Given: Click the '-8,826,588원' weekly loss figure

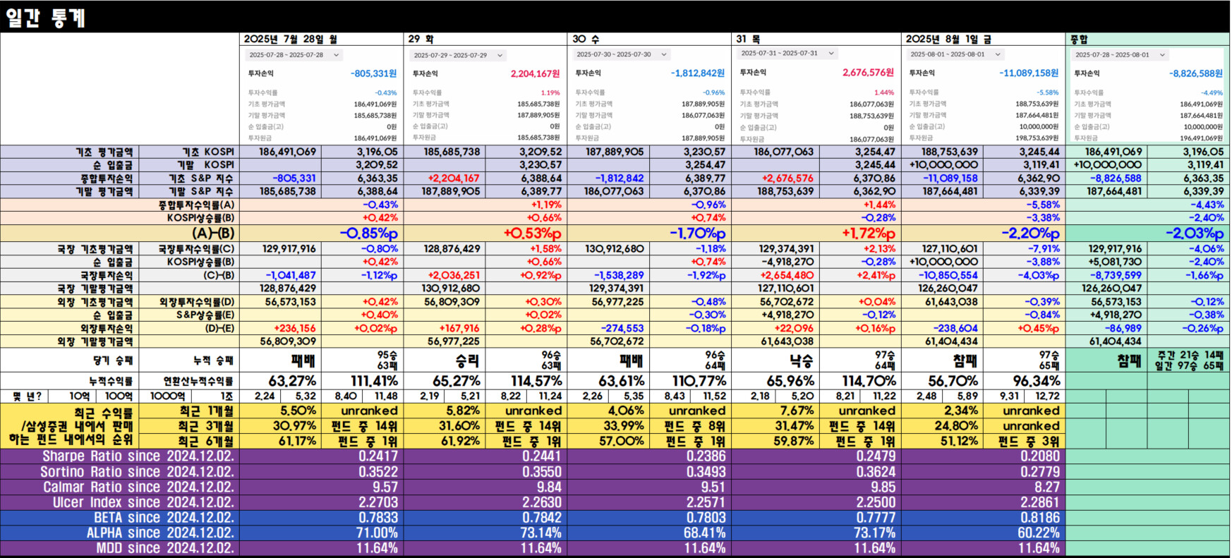Looking at the screenshot, I should point(1196,73).
